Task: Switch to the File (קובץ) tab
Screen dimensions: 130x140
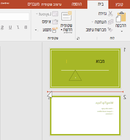Action: (119, 4)
